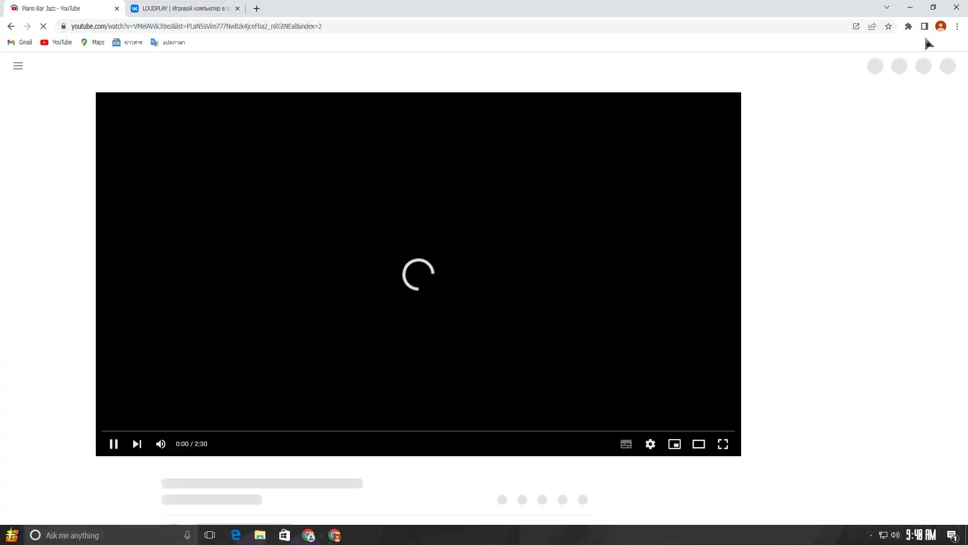Open Chrome extensions puzzle icon
968x545 pixels.
click(x=908, y=26)
